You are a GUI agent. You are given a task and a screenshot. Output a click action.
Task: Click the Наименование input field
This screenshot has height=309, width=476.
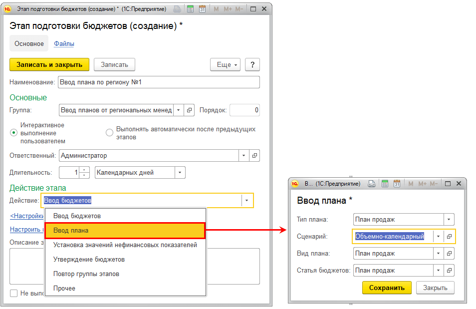[x=159, y=82]
